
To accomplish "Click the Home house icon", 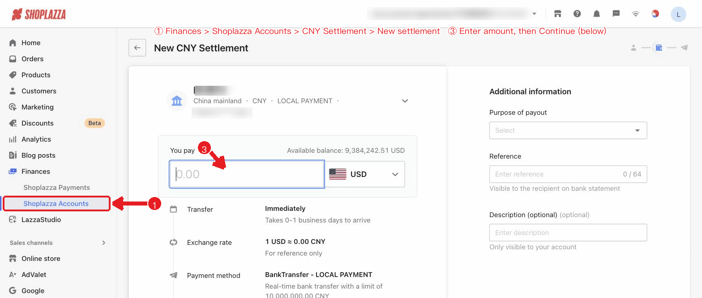I will pyautogui.click(x=13, y=43).
